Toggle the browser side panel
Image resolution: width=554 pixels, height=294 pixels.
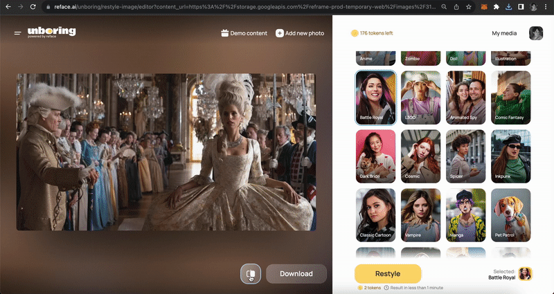coord(521,7)
